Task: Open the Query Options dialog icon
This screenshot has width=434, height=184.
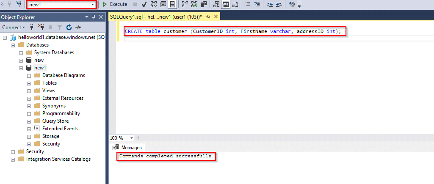Action: [163, 4]
